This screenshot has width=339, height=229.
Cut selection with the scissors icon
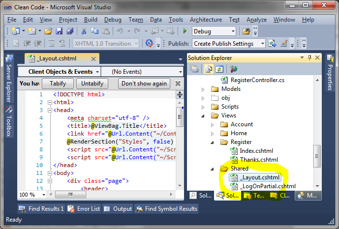pyautogui.click(x=84, y=31)
